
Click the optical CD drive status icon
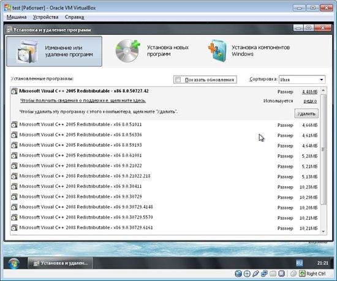tap(247, 274)
